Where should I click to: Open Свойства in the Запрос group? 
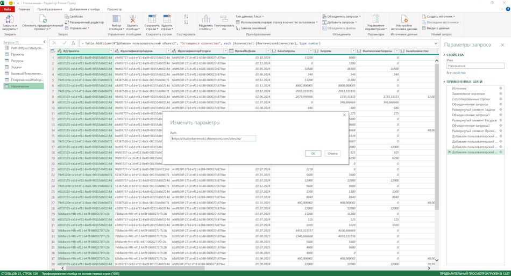point(74,17)
